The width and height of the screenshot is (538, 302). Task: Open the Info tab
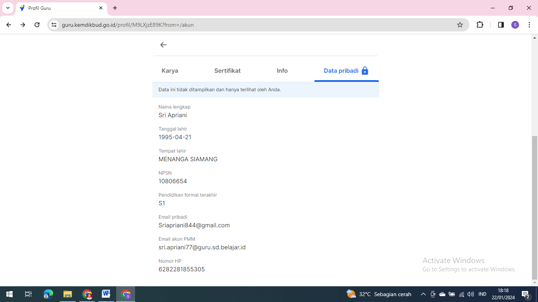pyautogui.click(x=282, y=71)
